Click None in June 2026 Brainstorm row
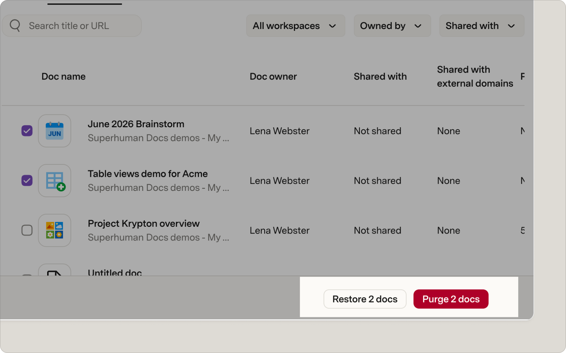 pos(449,131)
